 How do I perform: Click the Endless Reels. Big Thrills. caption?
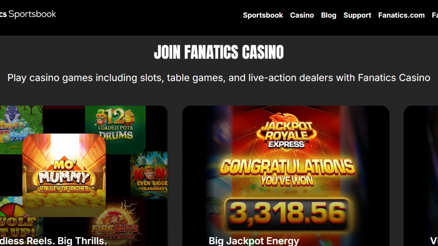[x=53, y=241]
